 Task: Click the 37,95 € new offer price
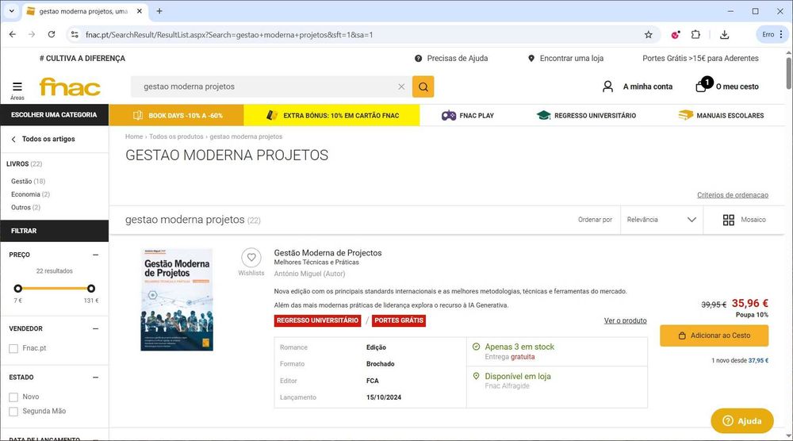click(x=758, y=361)
